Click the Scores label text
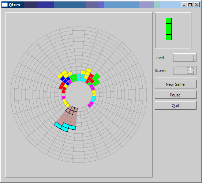Image resolution: width=202 pixels, height=183 pixels. (x=160, y=70)
